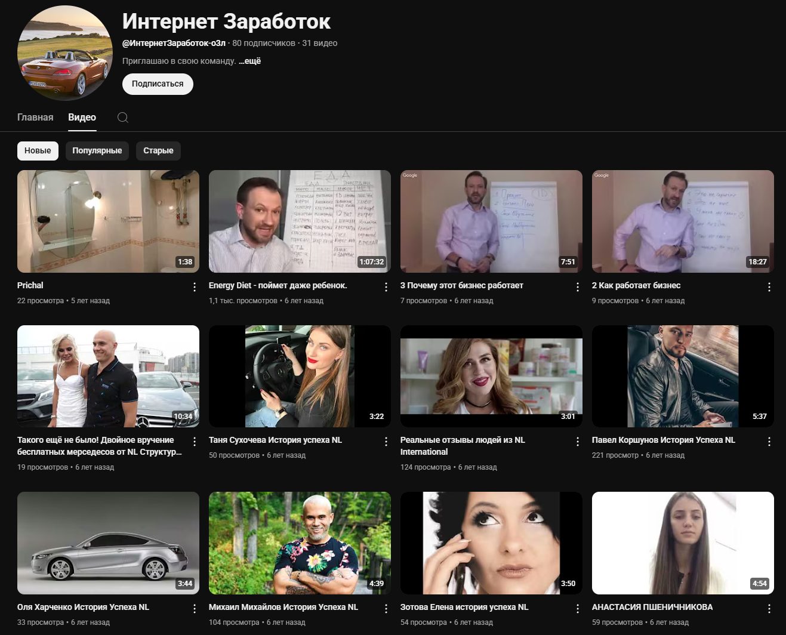Play the 5:37 man in car thumbnail
The image size is (786, 635).
683,376
